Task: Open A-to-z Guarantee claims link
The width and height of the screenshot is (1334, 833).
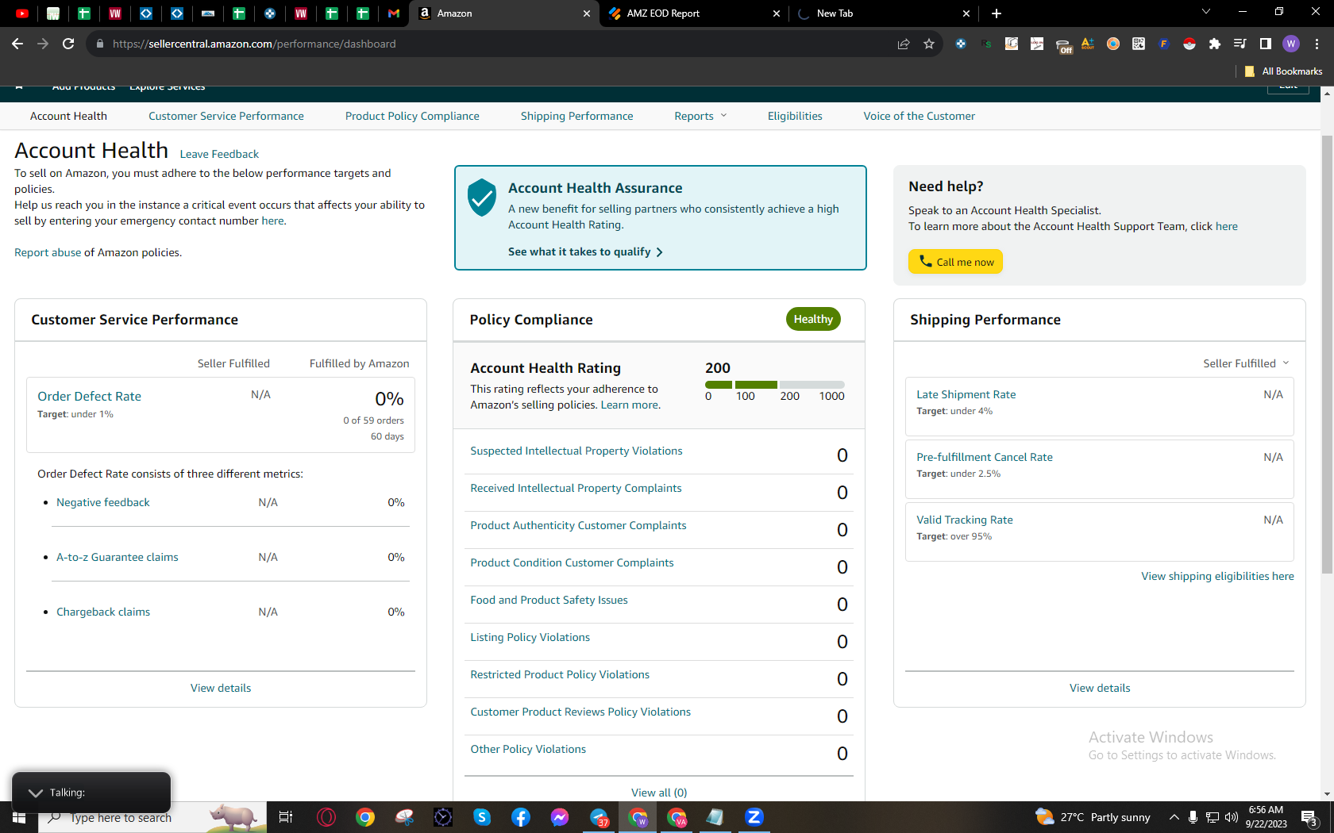Action: point(118,557)
